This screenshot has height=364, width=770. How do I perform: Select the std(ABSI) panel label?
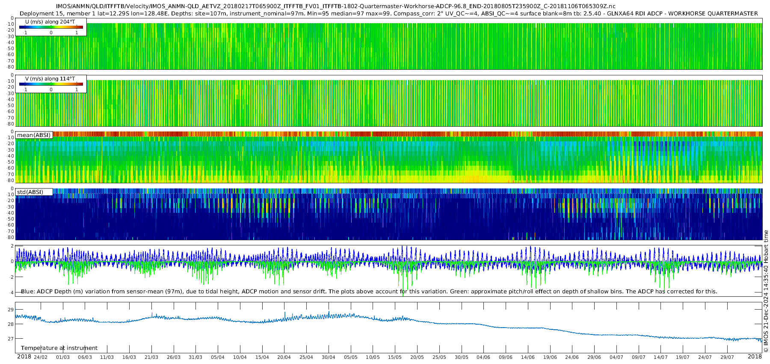click(x=30, y=192)
